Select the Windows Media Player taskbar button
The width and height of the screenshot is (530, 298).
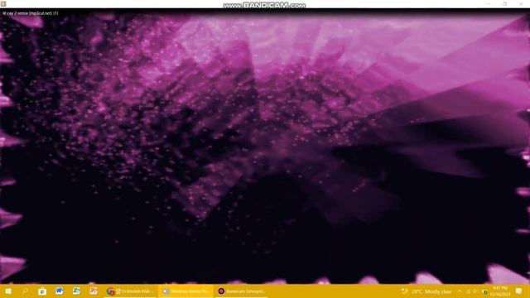pyautogui.click(x=185, y=291)
